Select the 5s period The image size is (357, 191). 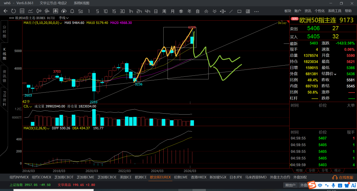81,11
